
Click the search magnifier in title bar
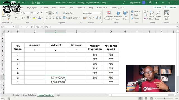[124, 2]
